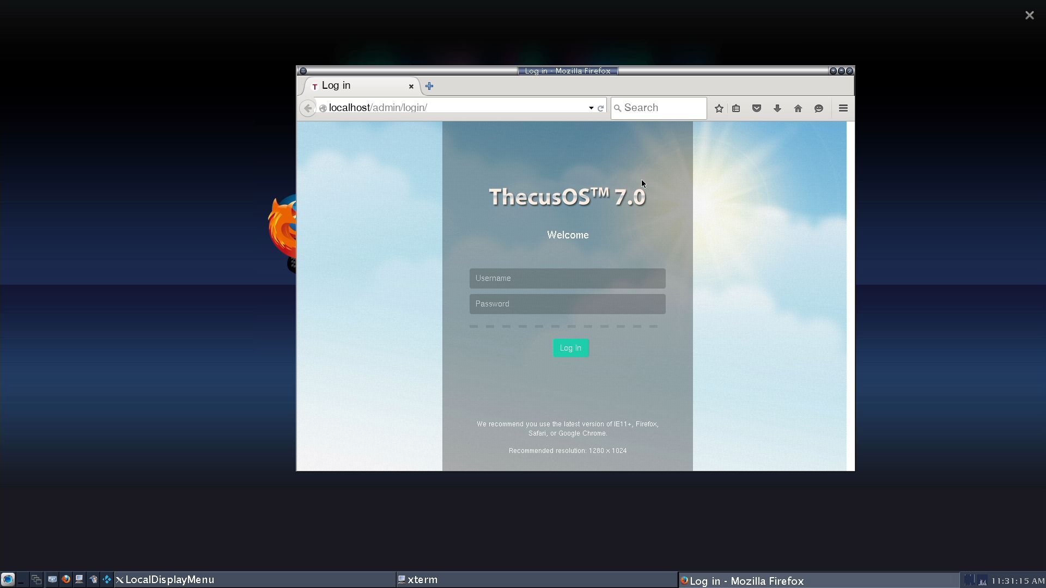Close the Log in tab
This screenshot has height=588, width=1046.
(x=411, y=86)
